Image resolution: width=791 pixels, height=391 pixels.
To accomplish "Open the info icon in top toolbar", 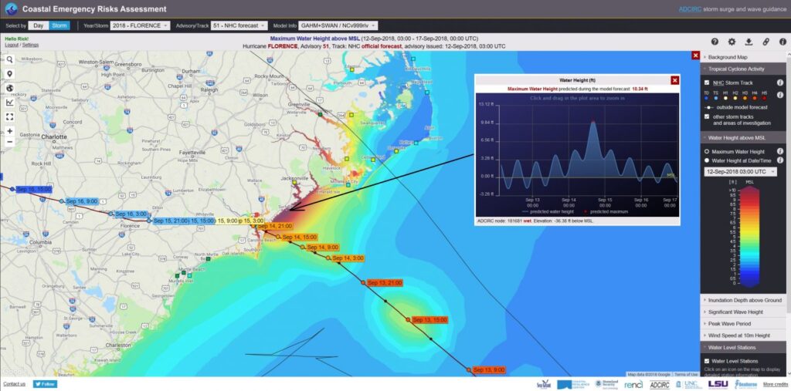I will point(783,42).
